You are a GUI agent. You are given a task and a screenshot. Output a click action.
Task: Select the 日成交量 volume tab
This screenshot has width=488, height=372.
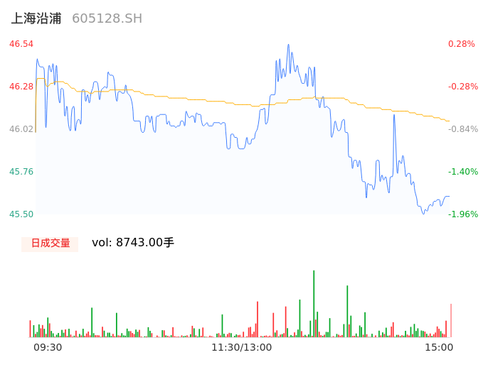[50, 244]
